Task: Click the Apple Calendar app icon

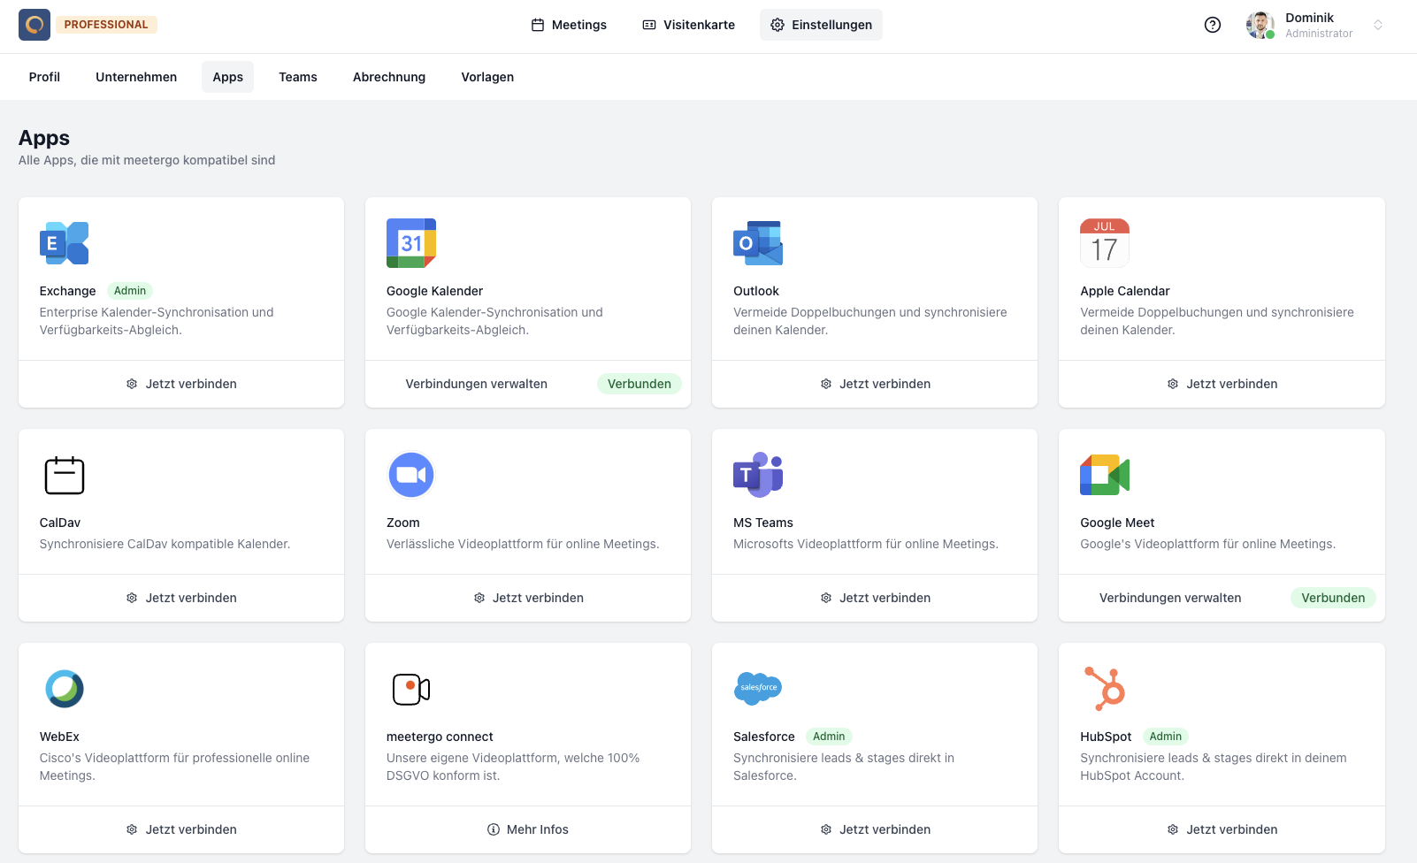Action: [x=1105, y=243]
